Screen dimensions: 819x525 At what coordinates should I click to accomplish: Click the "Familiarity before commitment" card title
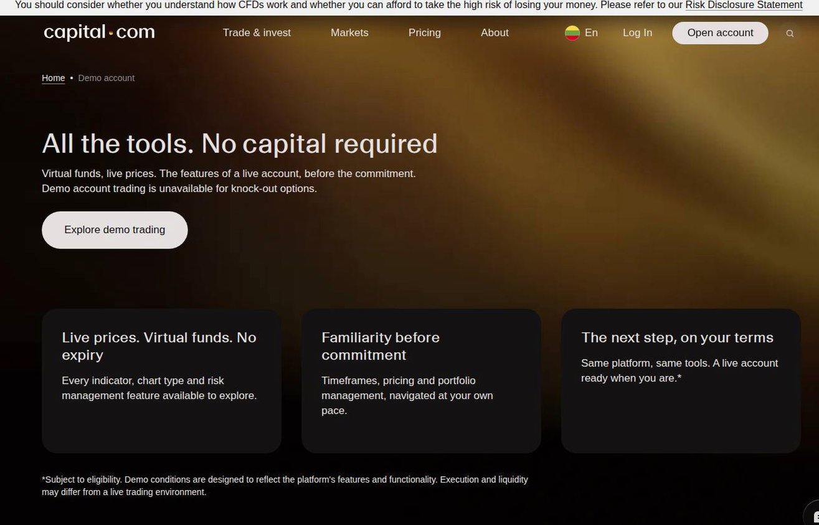click(x=381, y=346)
